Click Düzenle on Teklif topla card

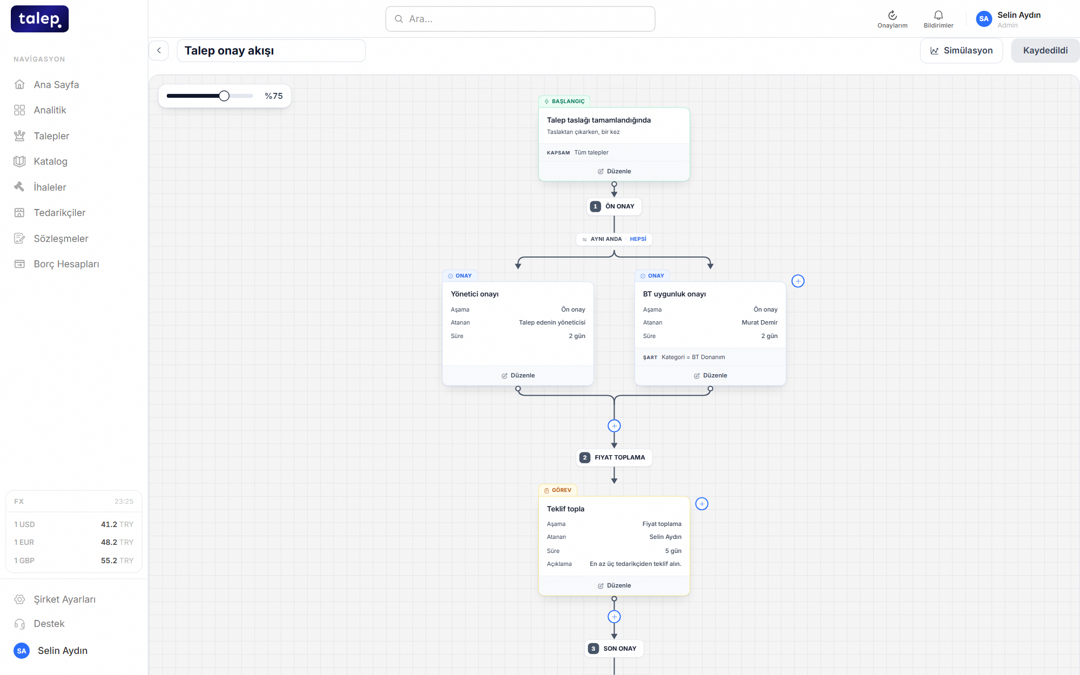tap(614, 585)
